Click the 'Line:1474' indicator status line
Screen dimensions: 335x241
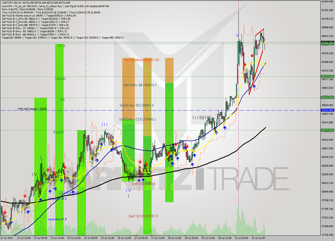tap(55, 6)
